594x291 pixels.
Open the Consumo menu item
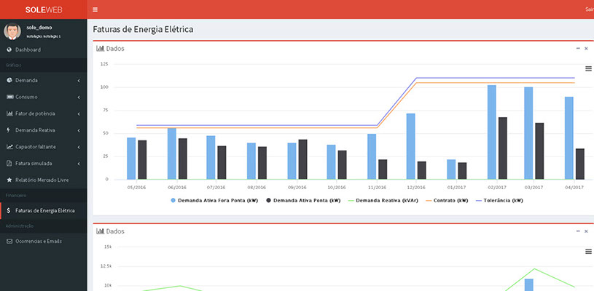coord(26,97)
